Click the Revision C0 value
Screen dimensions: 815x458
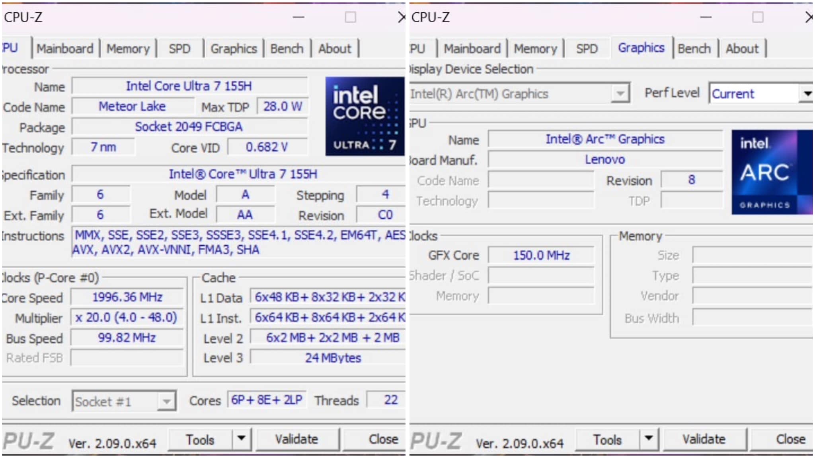pyautogui.click(x=381, y=215)
